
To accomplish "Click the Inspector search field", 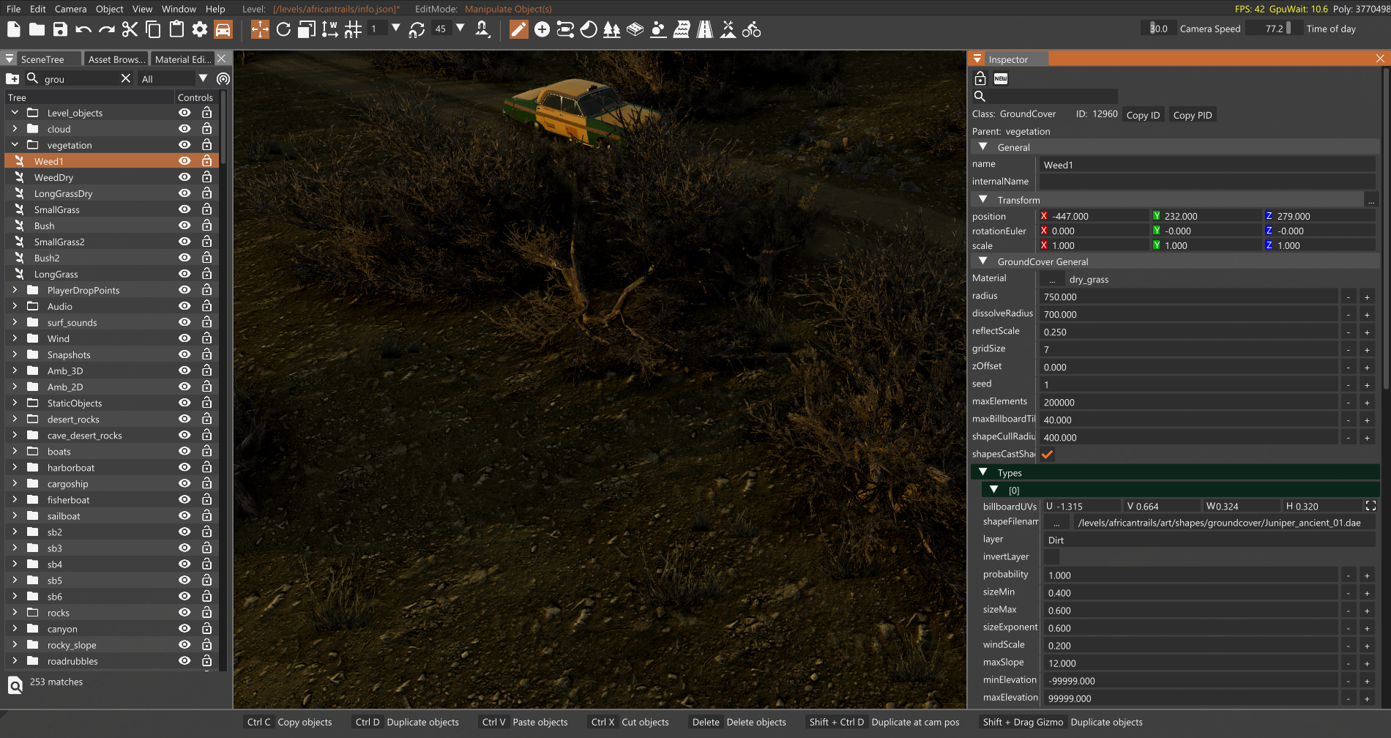I will pyautogui.click(x=1053, y=96).
